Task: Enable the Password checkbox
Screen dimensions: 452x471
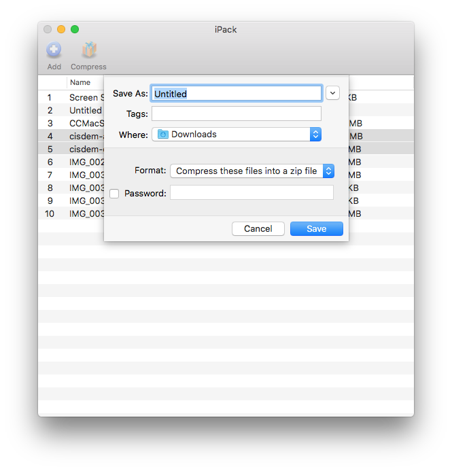Action: tap(114, 194)
